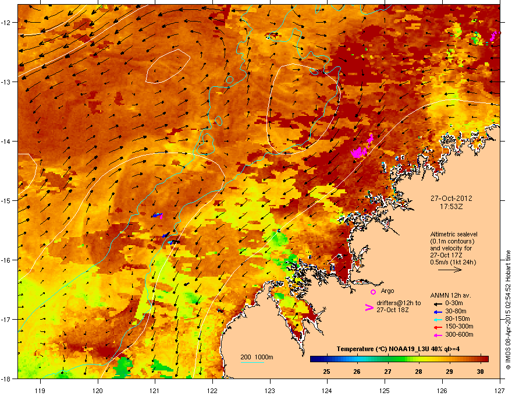Click the 200 1000m contour label

[257, 357]
